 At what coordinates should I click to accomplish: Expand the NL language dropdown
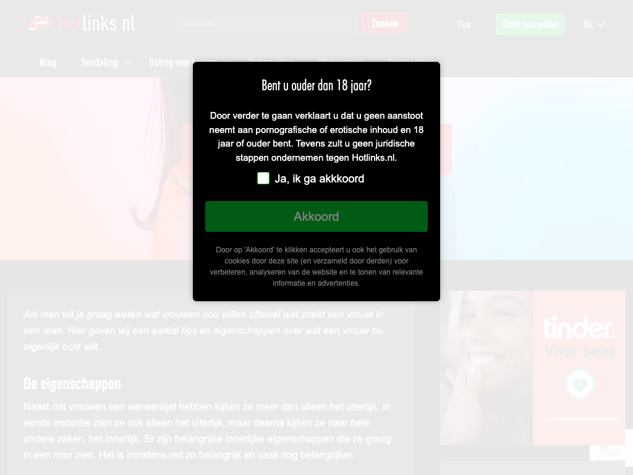pyautogui.click(x=594, y=25)
